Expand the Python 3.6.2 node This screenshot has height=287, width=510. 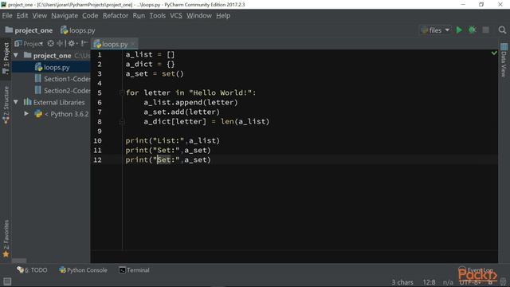26,114
